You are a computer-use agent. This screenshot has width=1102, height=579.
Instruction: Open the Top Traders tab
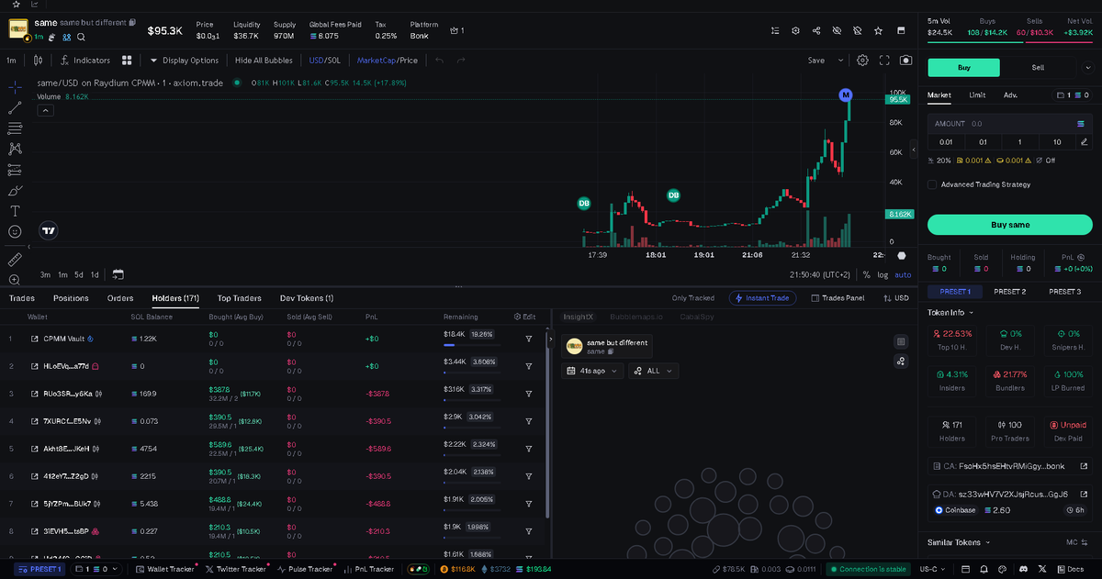click(x=239, y=298)
